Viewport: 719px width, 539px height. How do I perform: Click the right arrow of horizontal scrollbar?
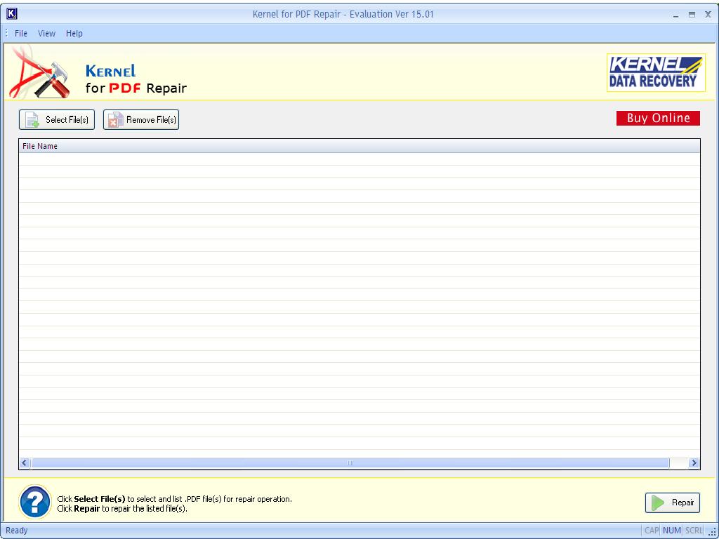(x=694, y=463)
